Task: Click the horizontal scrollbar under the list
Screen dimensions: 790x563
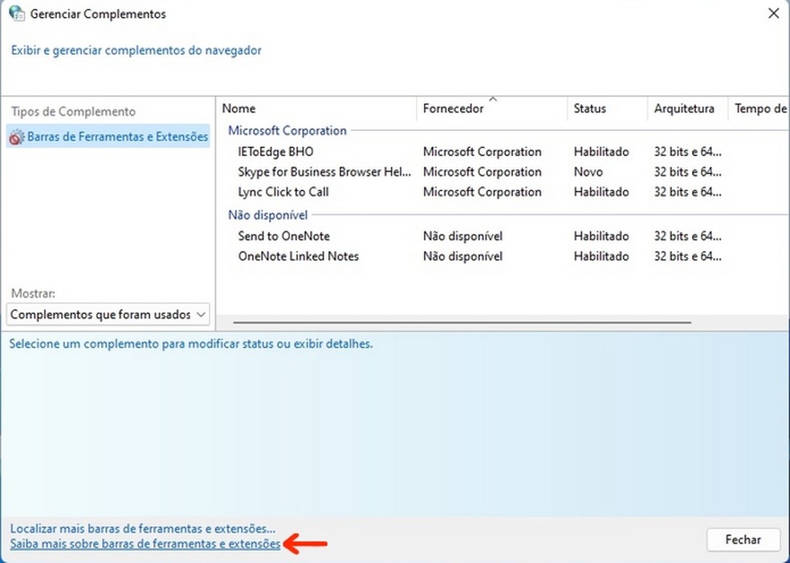Action: coord(462,322)
